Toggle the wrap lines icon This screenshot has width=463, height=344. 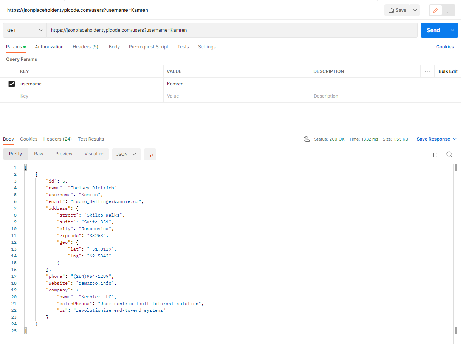click(x=150, y=154)
